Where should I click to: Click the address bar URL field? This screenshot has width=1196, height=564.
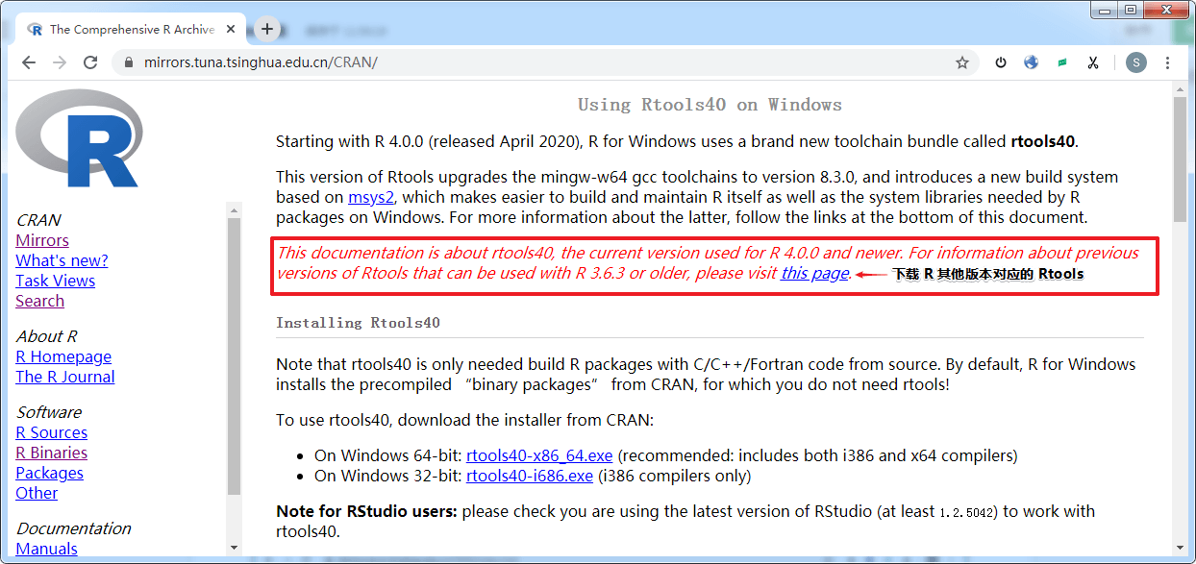click(x=538, y=62)
